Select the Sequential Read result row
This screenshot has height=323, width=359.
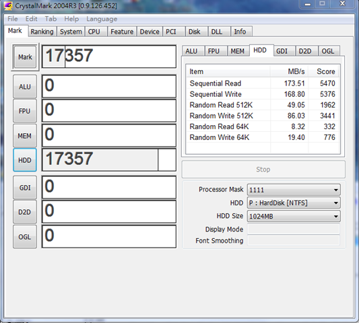coord(263,83)
